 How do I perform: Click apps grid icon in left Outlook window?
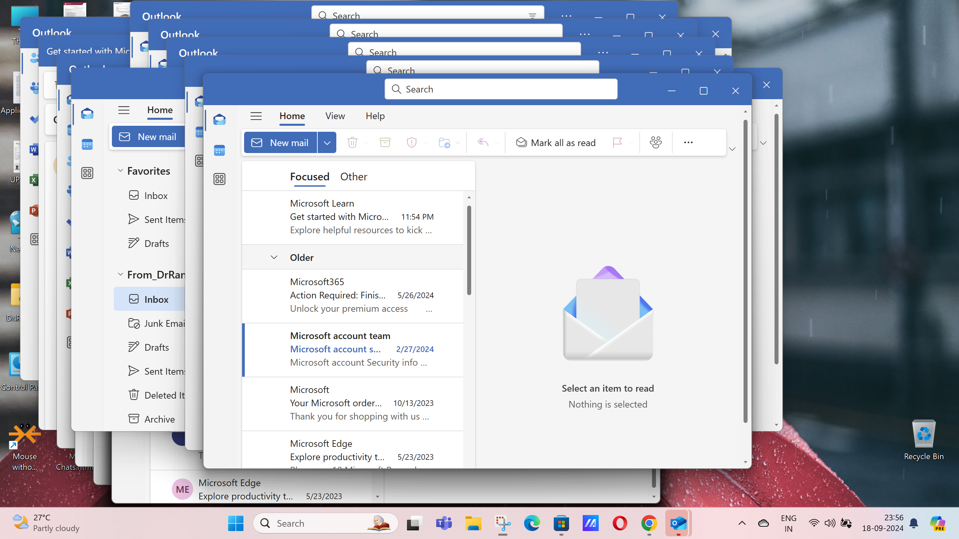[87, 173]
